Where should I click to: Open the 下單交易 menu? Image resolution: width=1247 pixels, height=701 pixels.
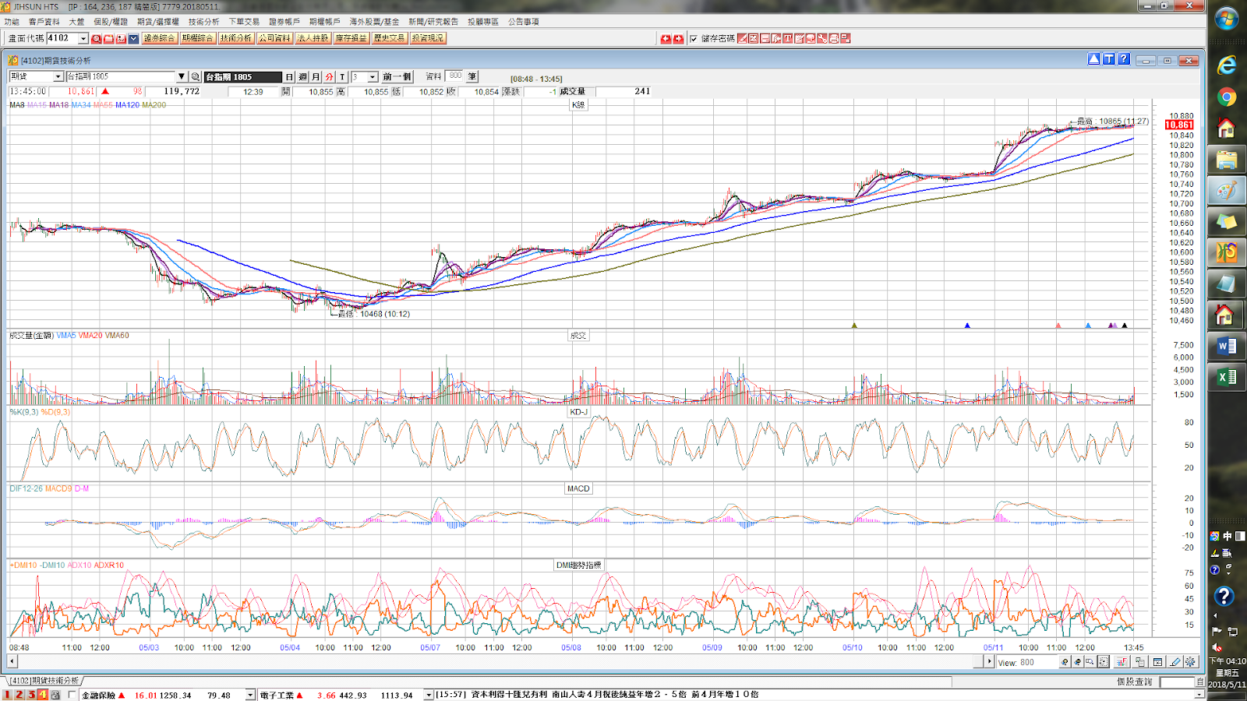click(x=244, y=22)
